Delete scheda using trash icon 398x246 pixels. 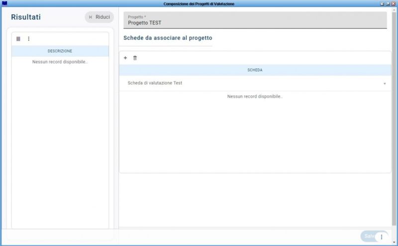point(135,58)
